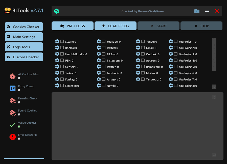The height and width of the screenshot is (164, 227).
Task: Click the Proxy Count IP icon
Action: [x=13, y=89]
